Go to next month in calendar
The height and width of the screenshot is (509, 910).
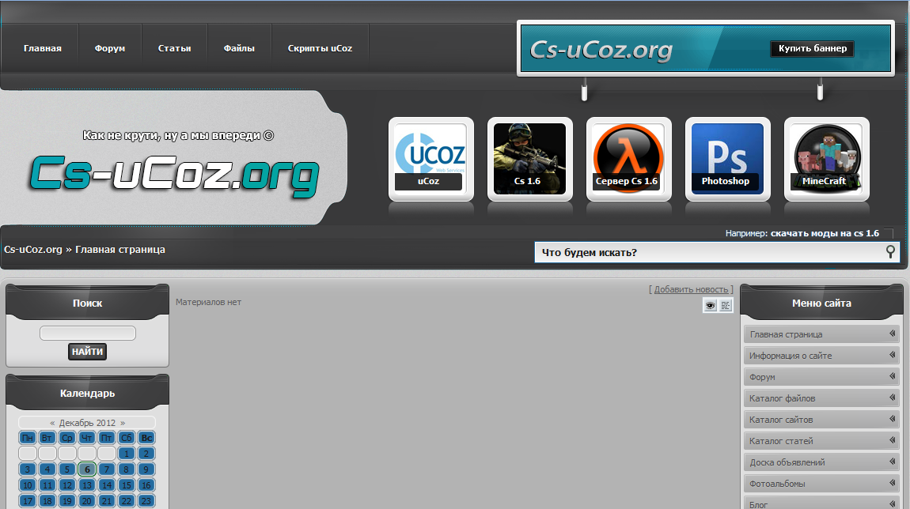tap(123, 423)
